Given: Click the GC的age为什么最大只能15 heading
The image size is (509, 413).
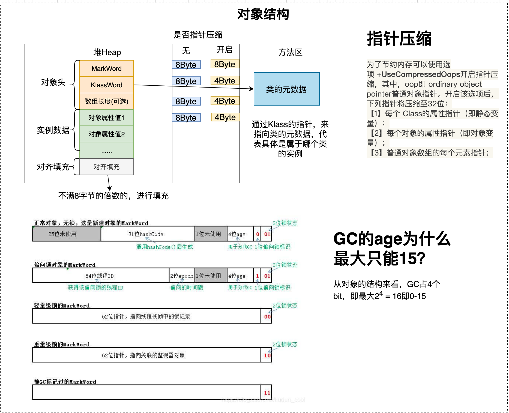Looking at the screenshot, I should 392,248.
